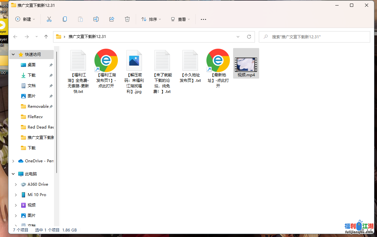377x237 pixels.
Task: Click the Copy icon in toolbar
Action: pyautogui.click(x=65, y=19)
